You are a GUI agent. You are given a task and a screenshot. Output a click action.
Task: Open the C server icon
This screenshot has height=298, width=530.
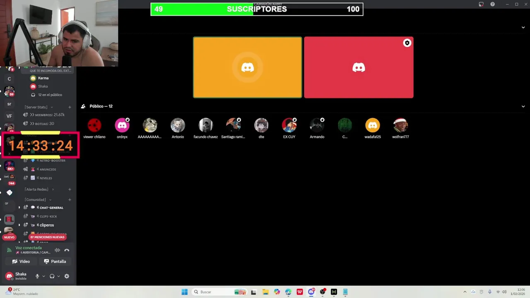click(9, 79)
